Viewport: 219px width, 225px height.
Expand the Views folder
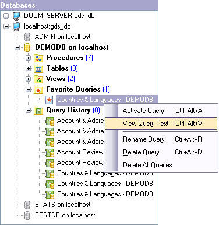click(29, 79)
